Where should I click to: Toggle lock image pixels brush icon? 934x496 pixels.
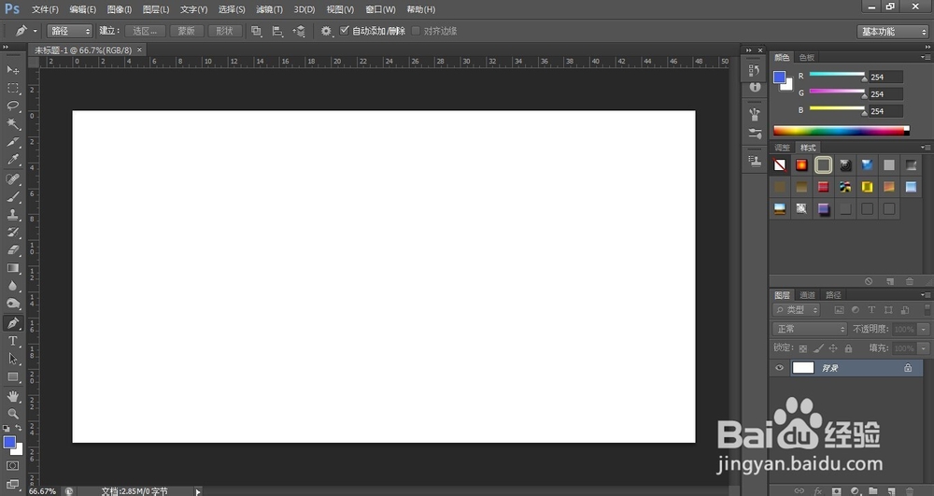(x=818, y=348)
